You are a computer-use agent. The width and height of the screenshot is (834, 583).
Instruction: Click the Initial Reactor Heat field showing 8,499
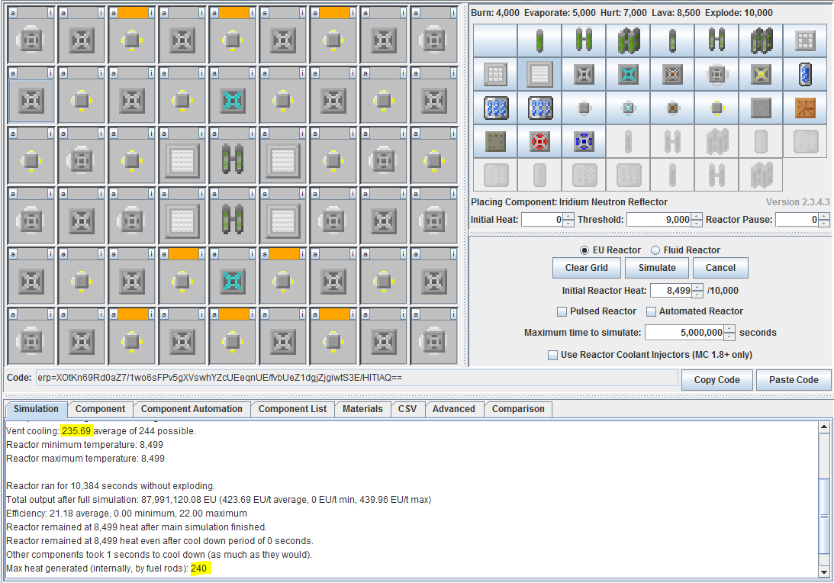pyautogui.click(x=671, y=291)
